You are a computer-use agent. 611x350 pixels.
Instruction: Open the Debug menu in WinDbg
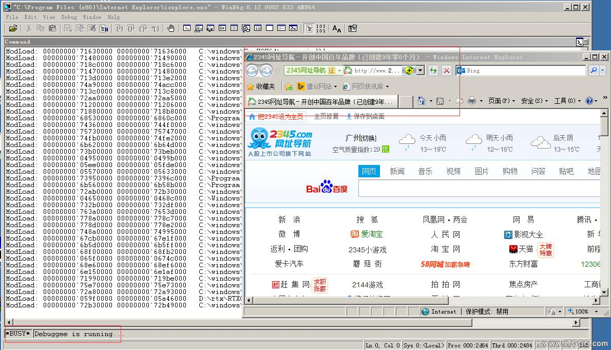click(x=69, y=17)
